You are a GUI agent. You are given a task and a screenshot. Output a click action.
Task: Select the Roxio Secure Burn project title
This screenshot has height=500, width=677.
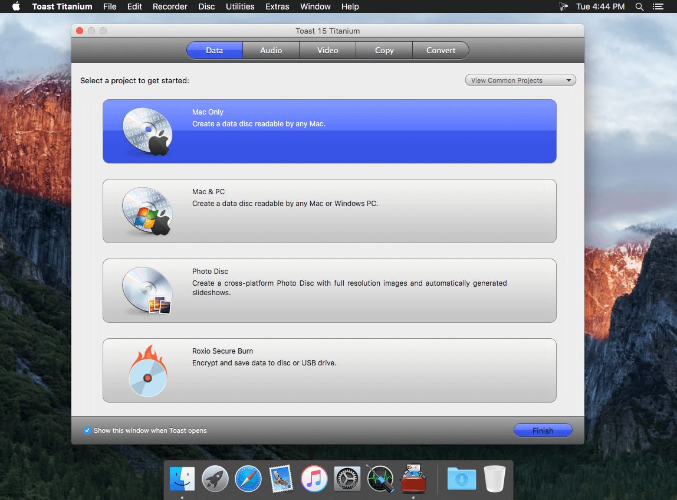pyautogui.click(x=223, y=351)
